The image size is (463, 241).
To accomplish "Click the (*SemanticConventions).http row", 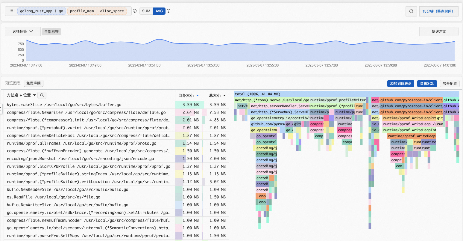I will coord(116,228).
